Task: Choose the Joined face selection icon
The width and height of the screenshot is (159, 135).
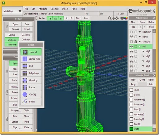Action: point(25,59)
